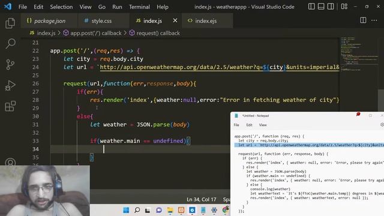
Task: Click line number 22 in the gutter
Action: click(35, 50)
